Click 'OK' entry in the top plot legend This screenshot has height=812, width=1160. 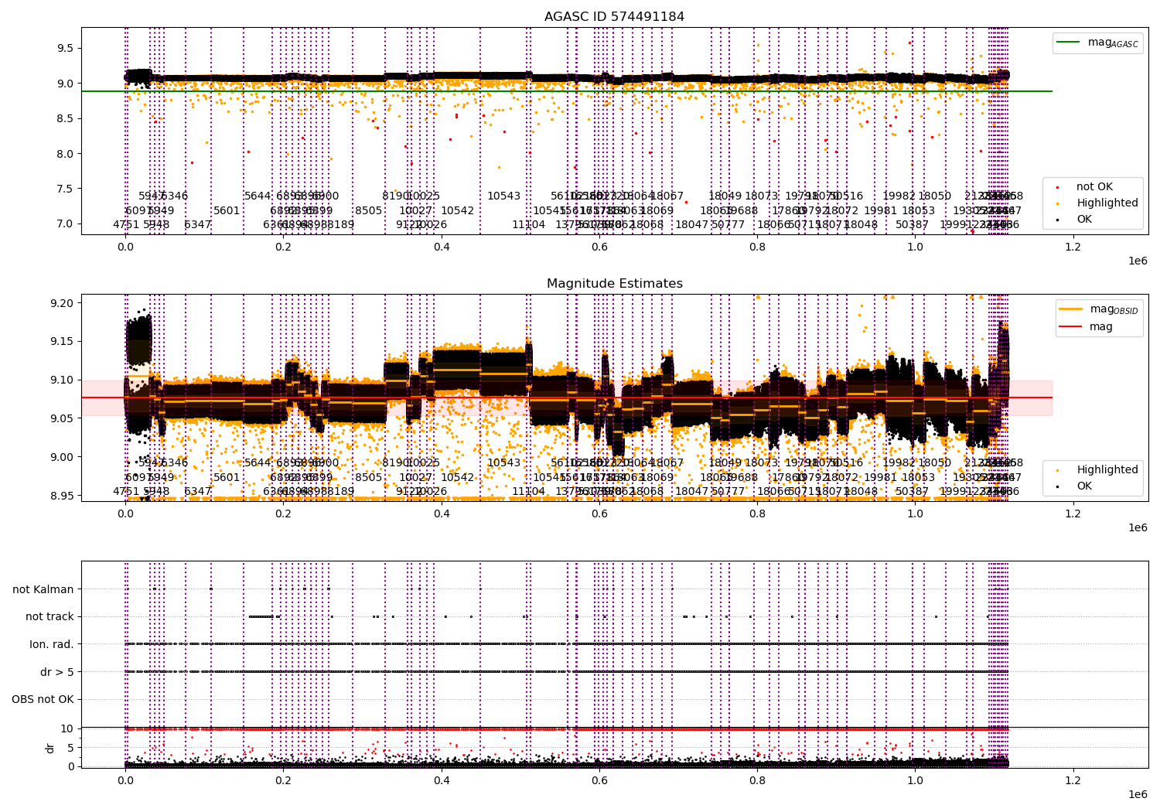click(1084, 220)
